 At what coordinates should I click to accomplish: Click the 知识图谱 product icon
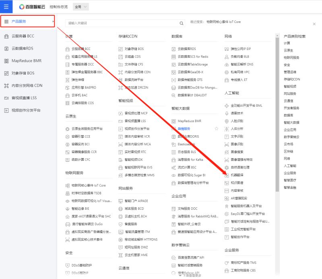tap(227, 183)
